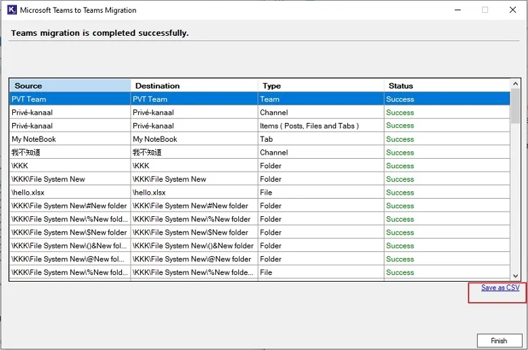Click the ()&New folder destination cell
This screenshot has width=528, height=350.
194,246
